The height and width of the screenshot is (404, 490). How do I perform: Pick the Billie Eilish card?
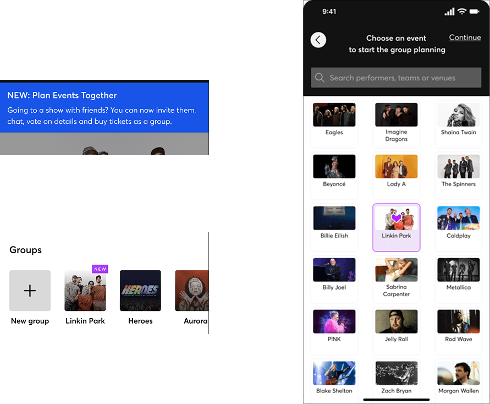coord(334,227)
